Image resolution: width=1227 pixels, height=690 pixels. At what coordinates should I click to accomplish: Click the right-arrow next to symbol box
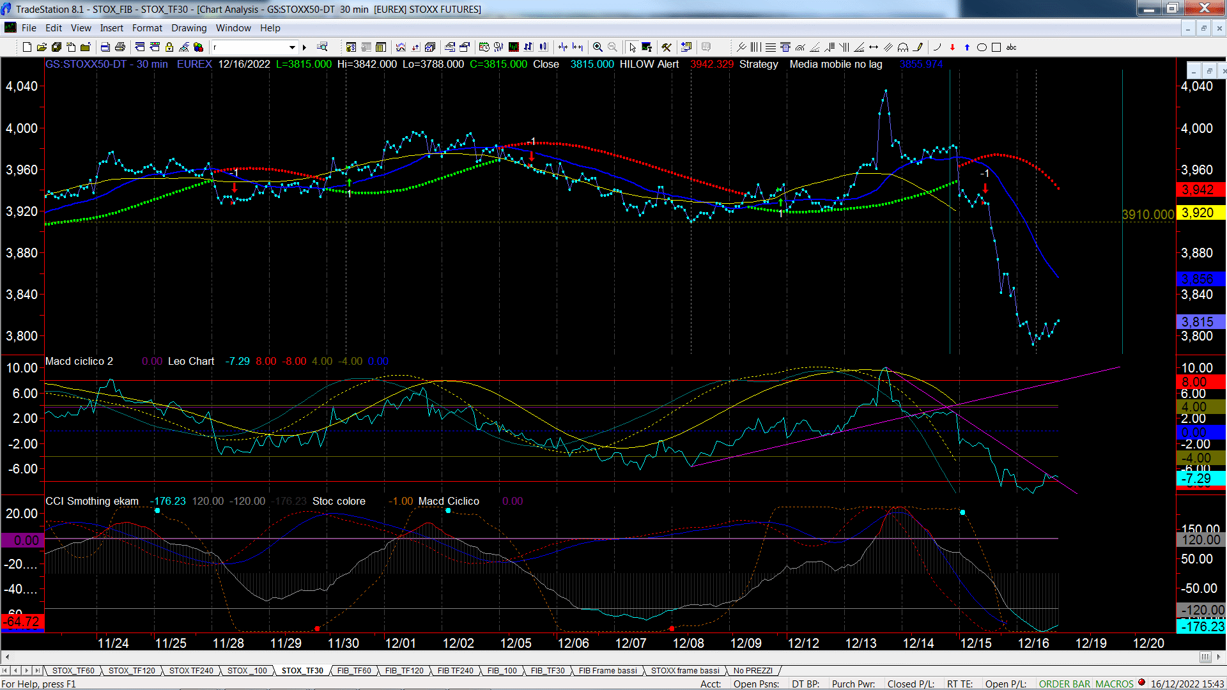tap(304, 47)
